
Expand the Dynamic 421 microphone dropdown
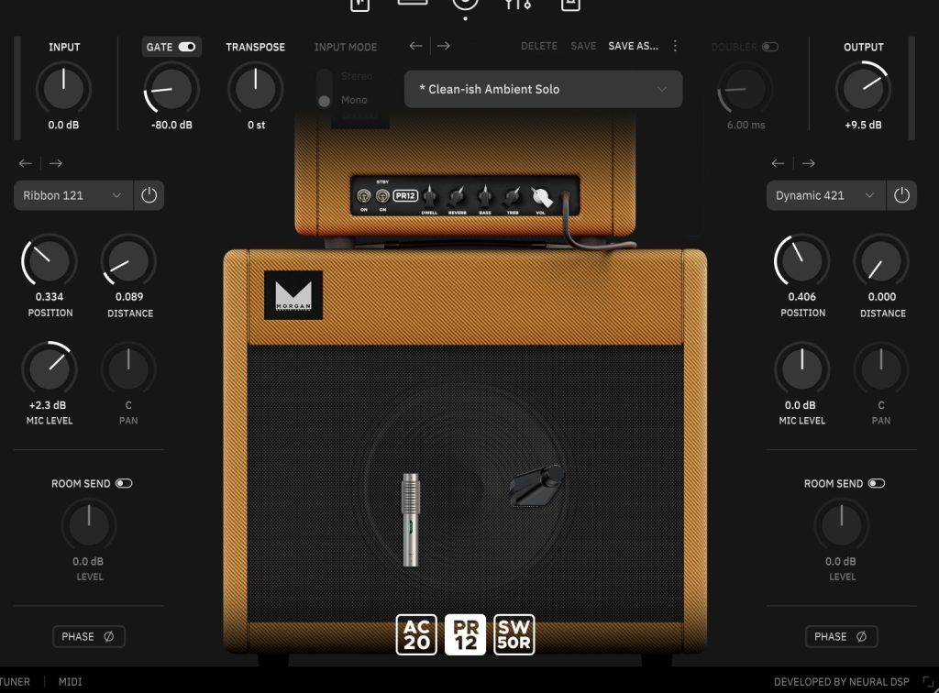(825, 195)
